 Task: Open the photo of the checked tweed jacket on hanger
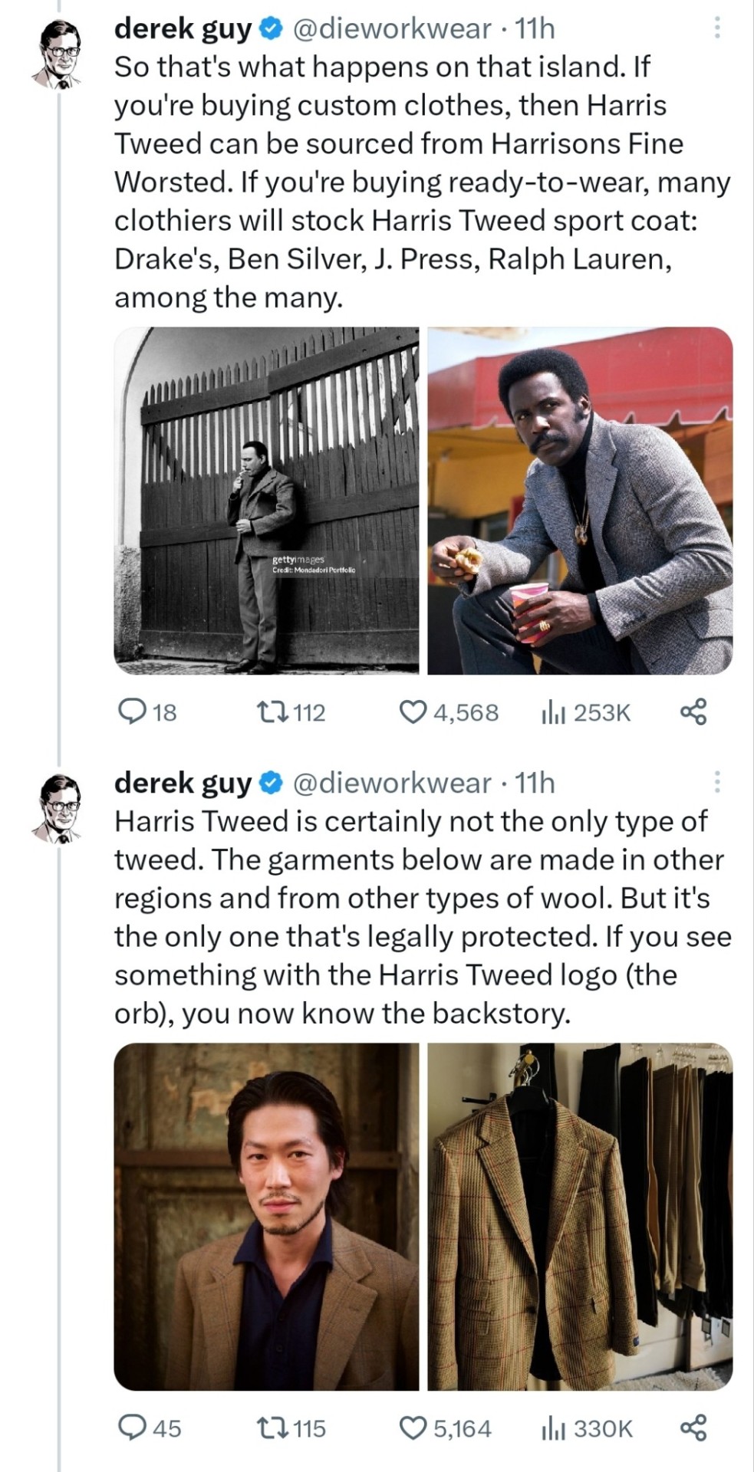[x=580, y=1217]
